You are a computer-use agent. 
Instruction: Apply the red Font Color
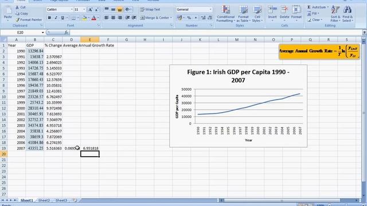click(94, 18)
